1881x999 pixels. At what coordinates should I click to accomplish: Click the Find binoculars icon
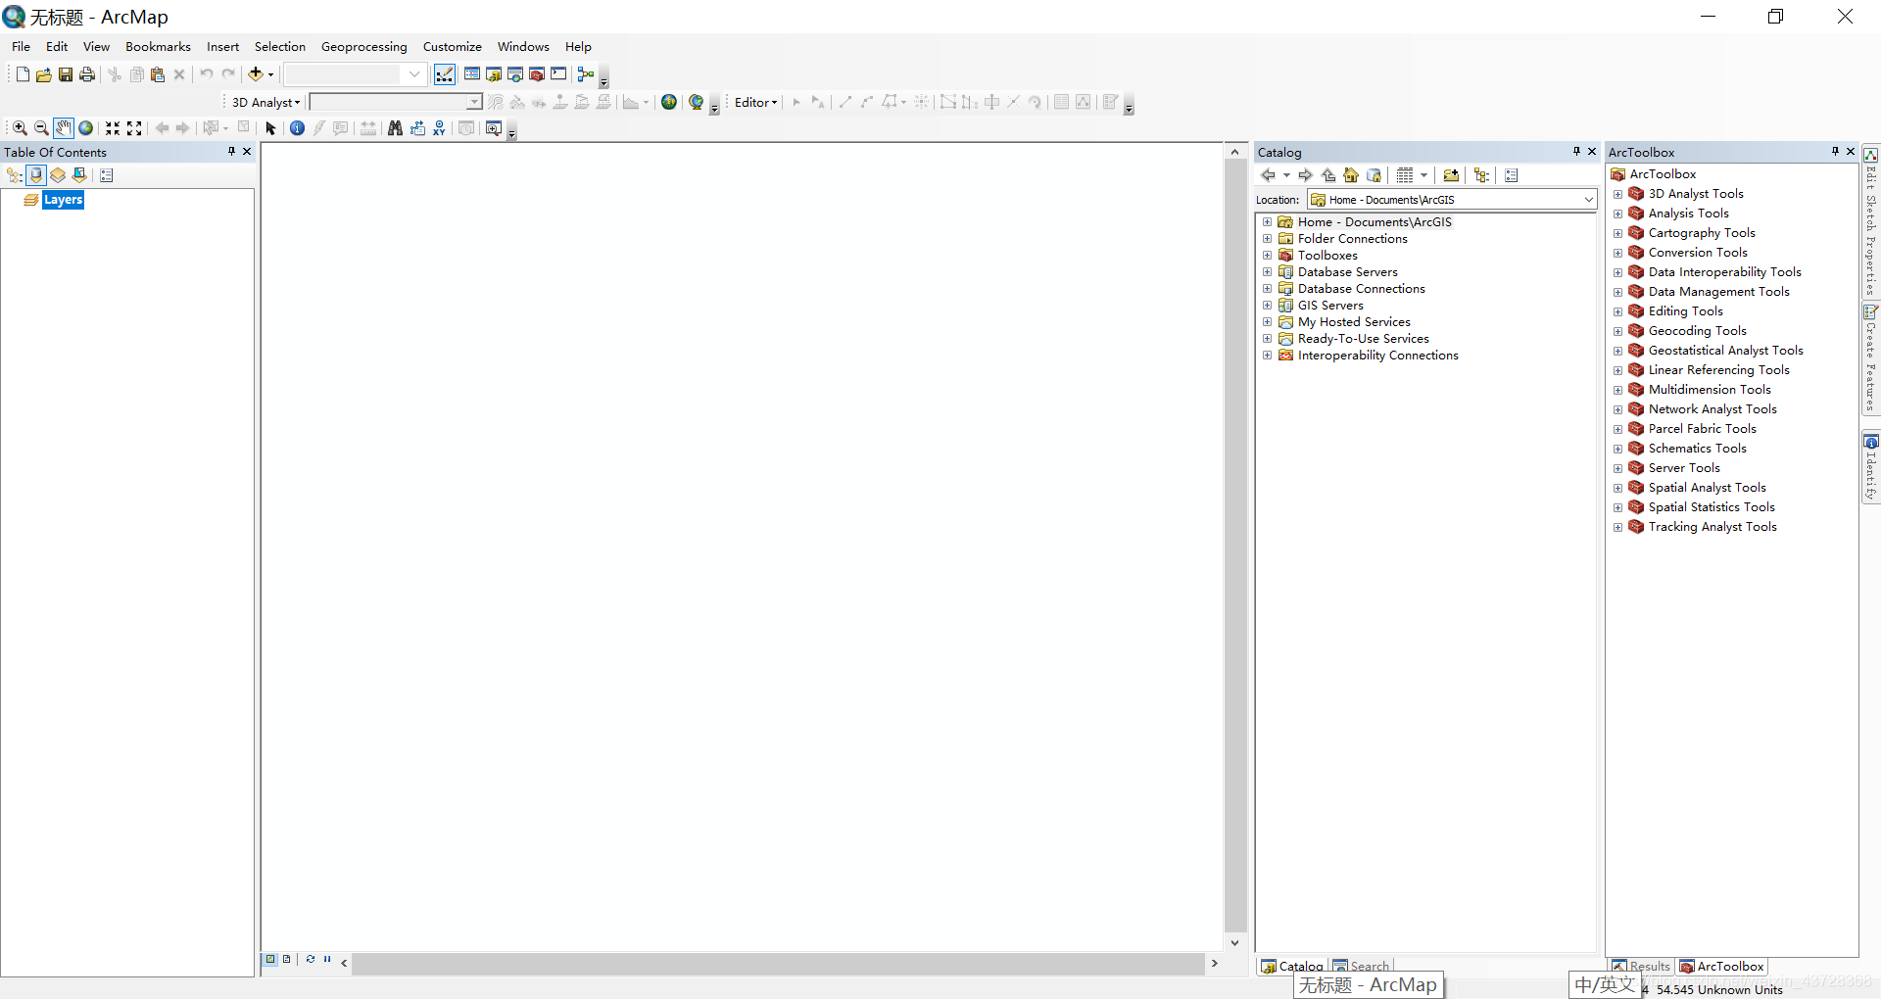395,128
